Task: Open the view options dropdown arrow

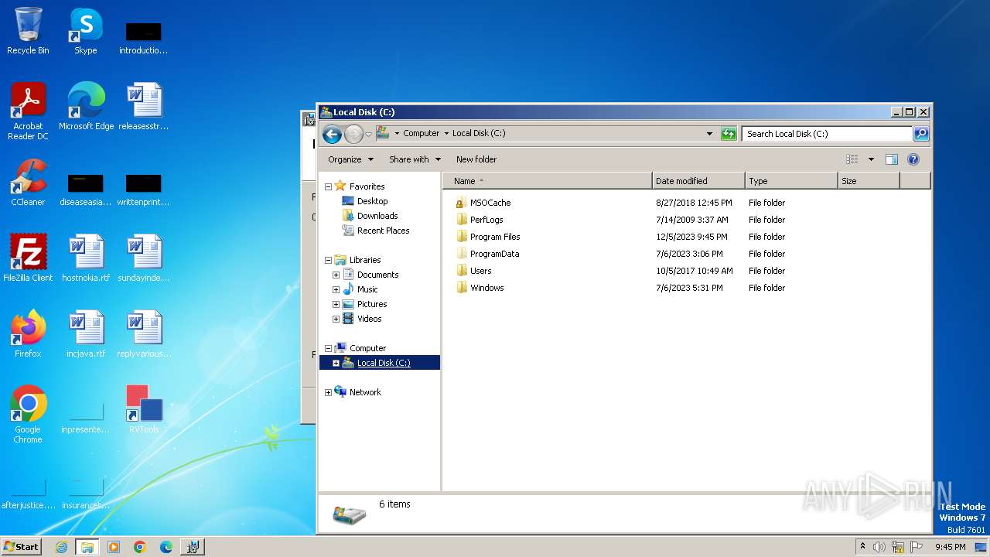Action: coord(871,159)
